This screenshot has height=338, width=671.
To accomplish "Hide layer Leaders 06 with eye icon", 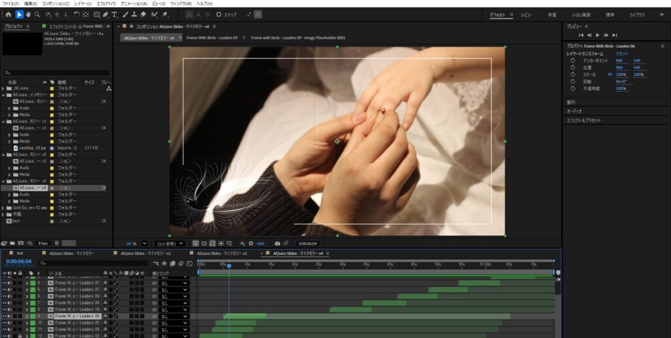I will [5, 316].
